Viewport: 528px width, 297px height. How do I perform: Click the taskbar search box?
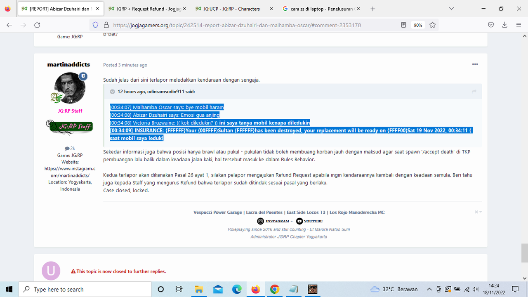85,289
